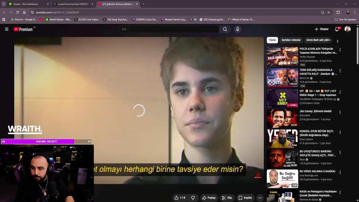Screen dimensions: 359x202
Task: Open Yönetim Paneli bookmark
Action: [174, 20]
